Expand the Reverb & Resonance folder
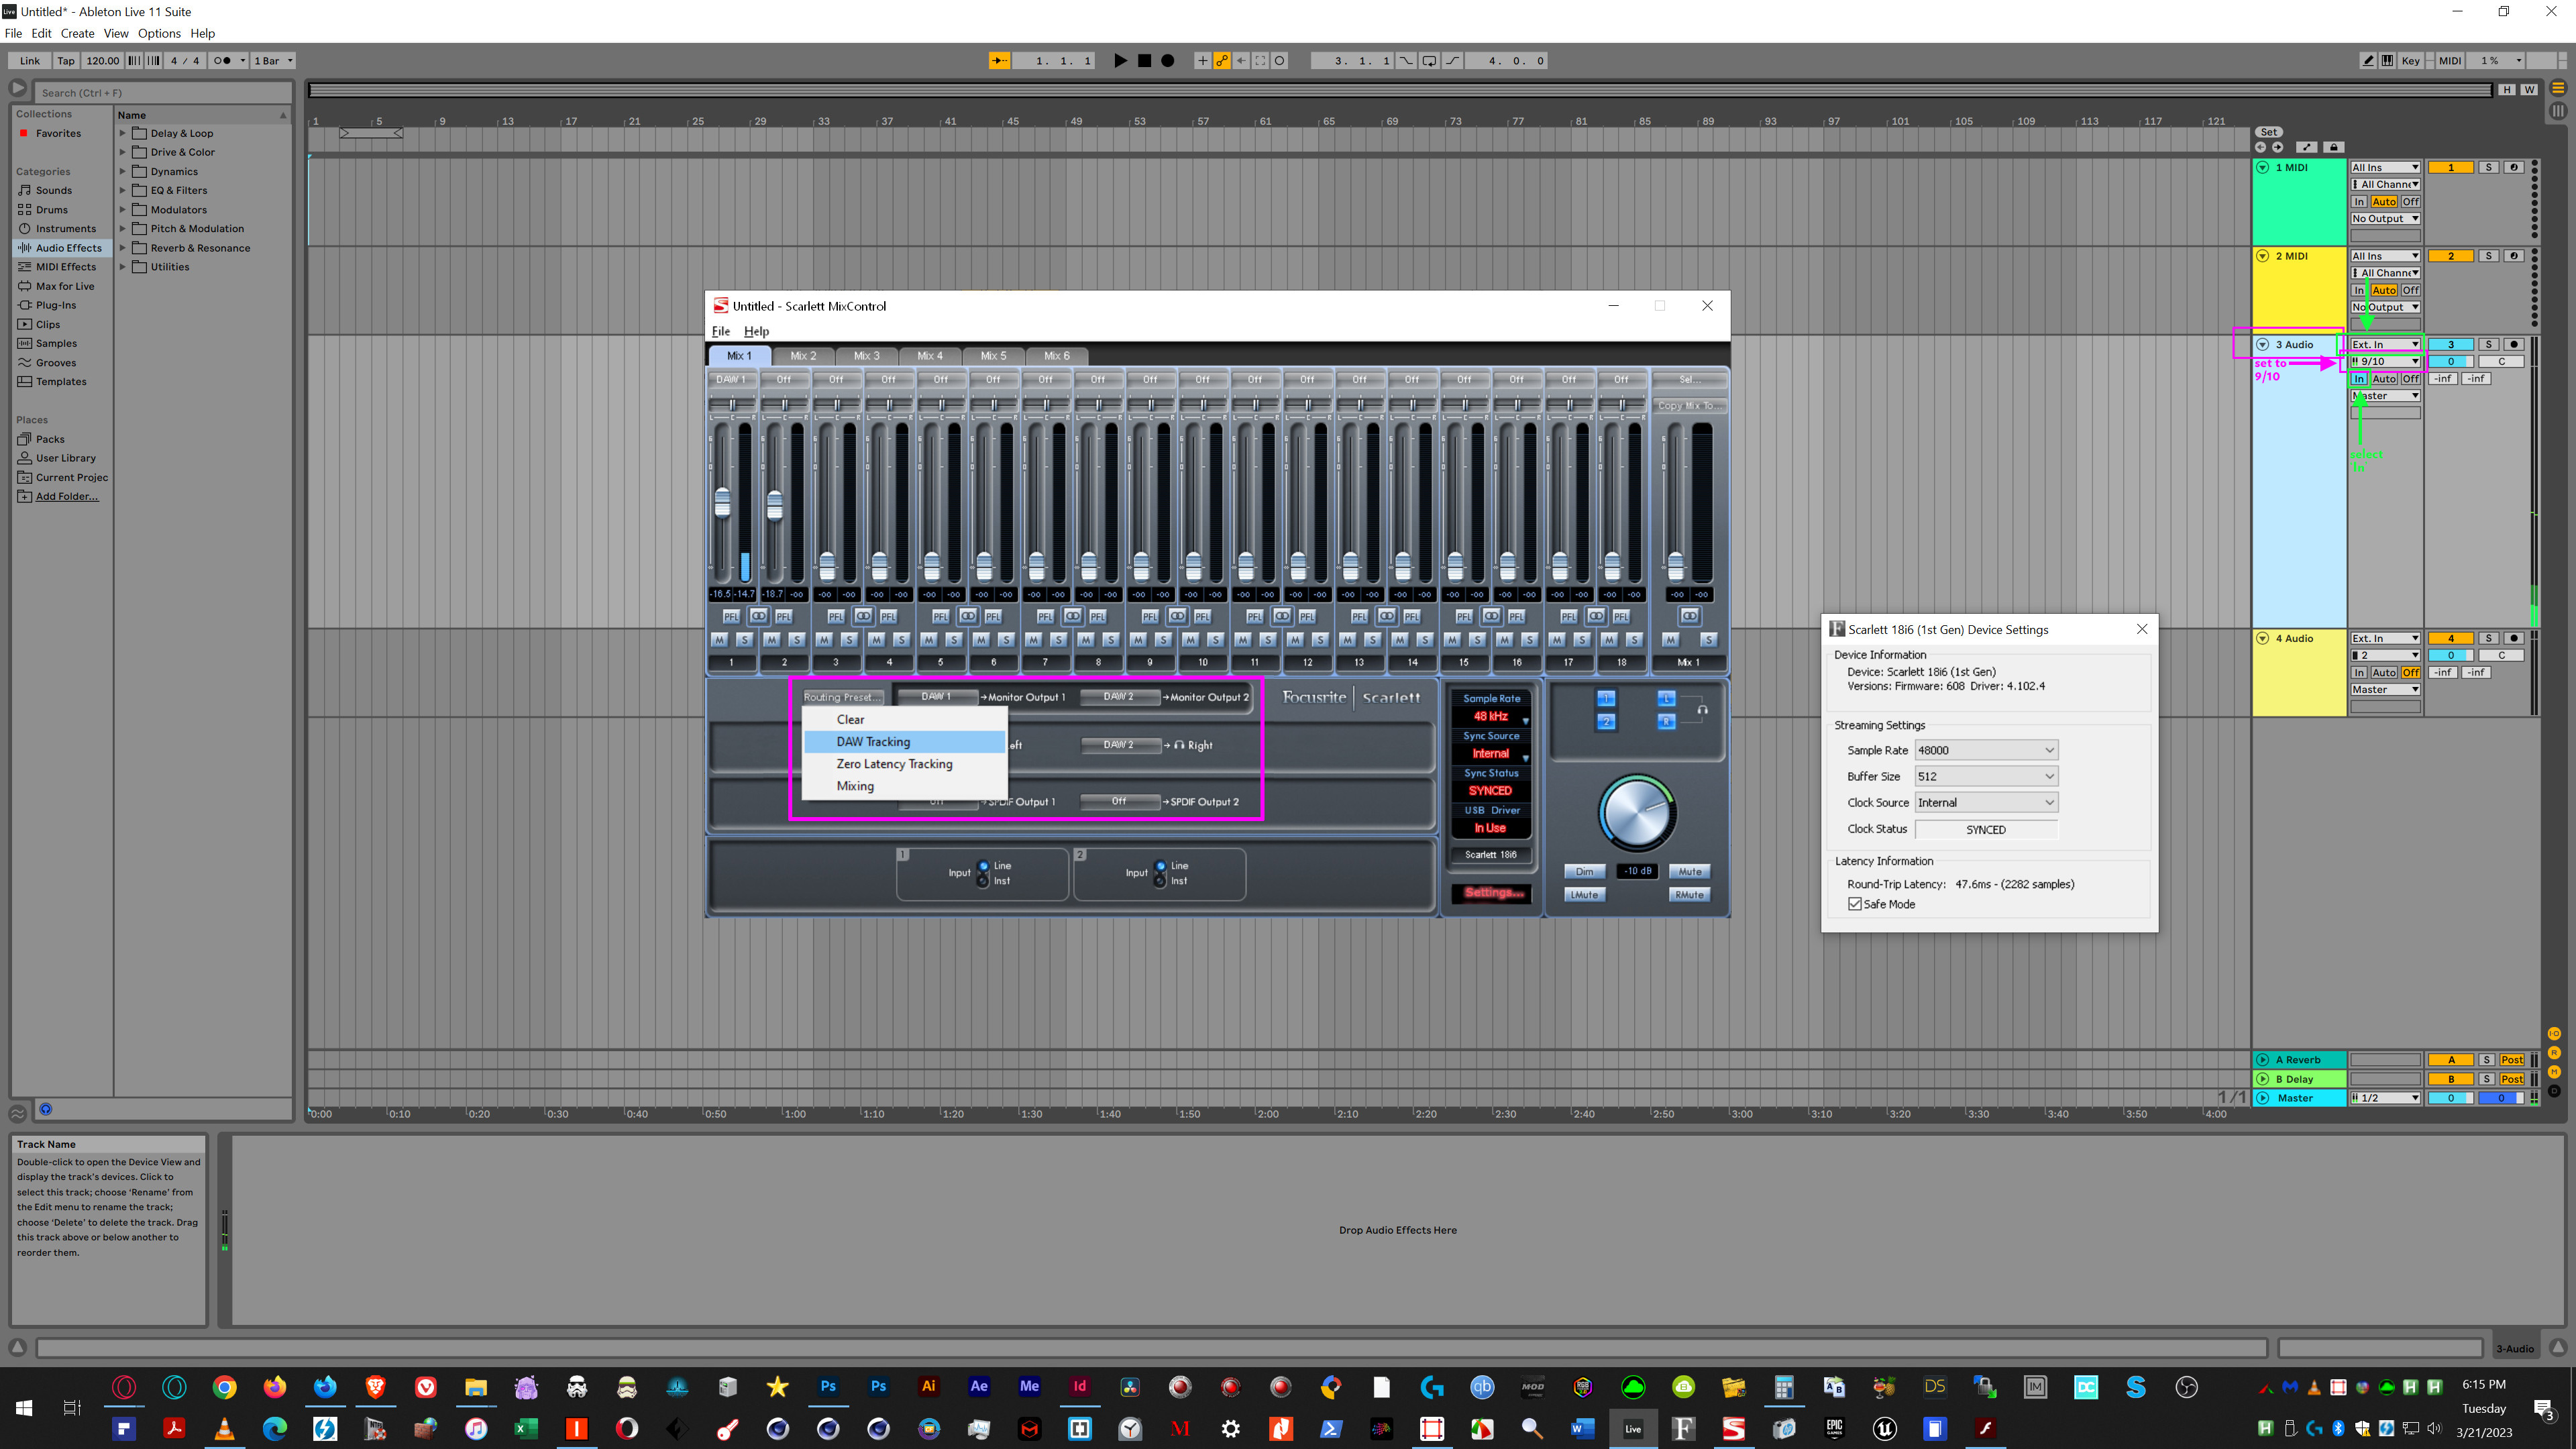The width and height of the screenshot is (2576, 1449). point(123,248)
